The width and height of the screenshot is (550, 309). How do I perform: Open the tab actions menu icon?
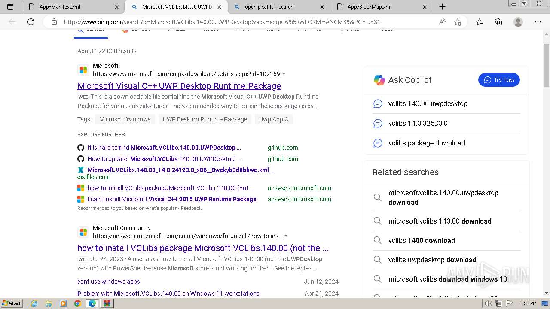10,7
